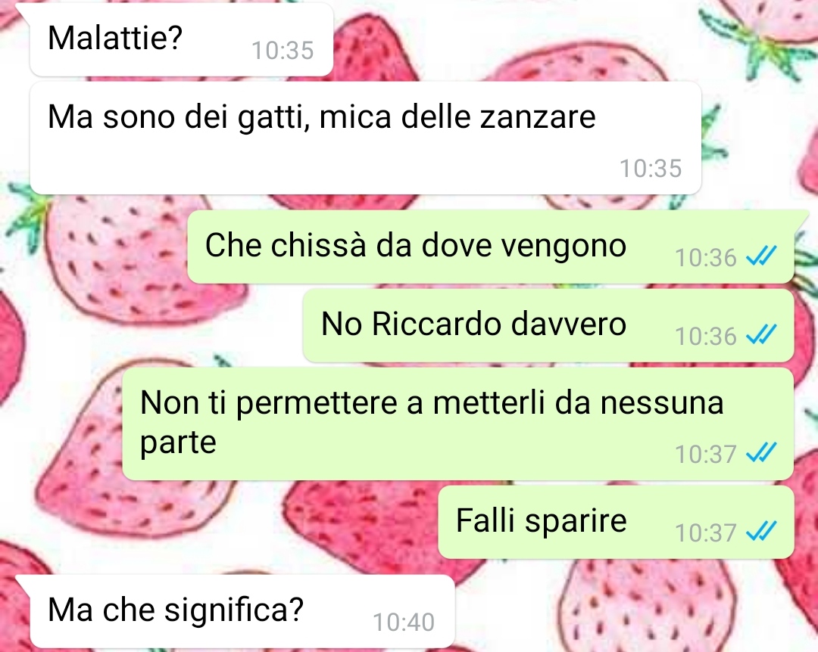Tap the 10:35 timestamp on the gatti message

coord(651,169)
